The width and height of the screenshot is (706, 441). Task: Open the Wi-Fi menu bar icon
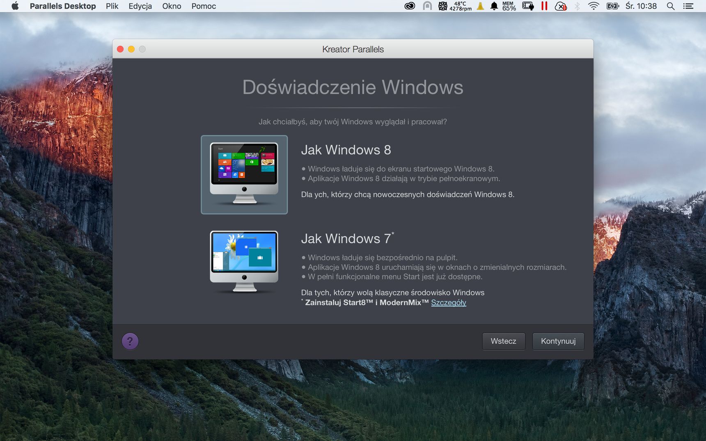594,6
